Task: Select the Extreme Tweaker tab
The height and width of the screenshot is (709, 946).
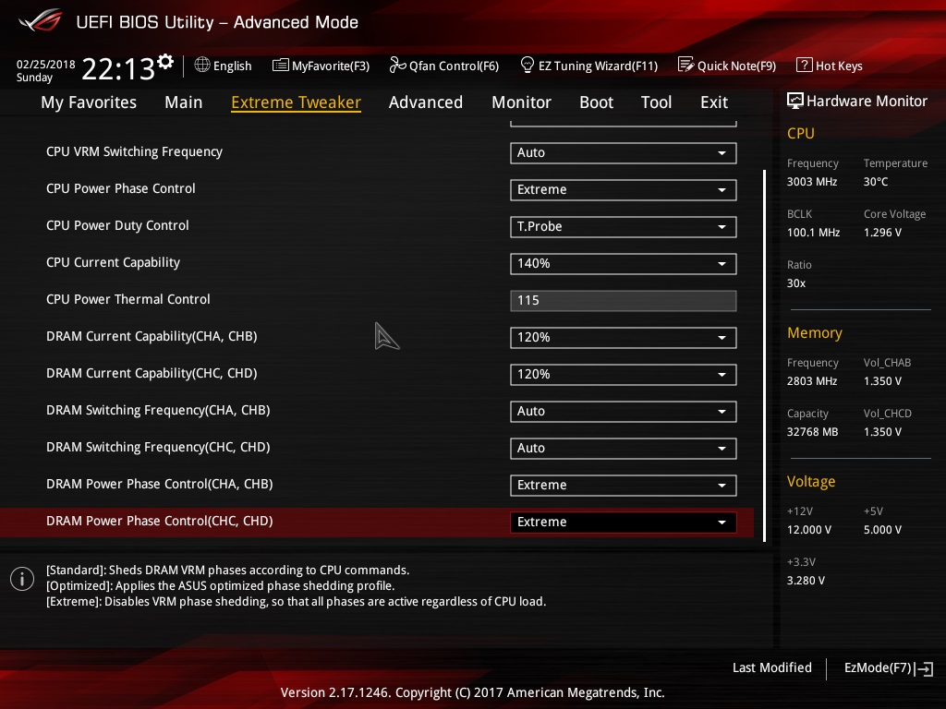Action: 297,102
